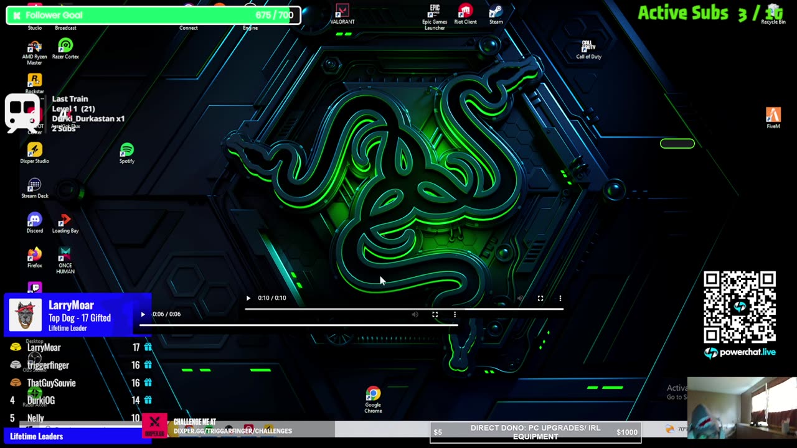
Task: Select the Loading Bay shortcut
Action: (x=65, y=223)
